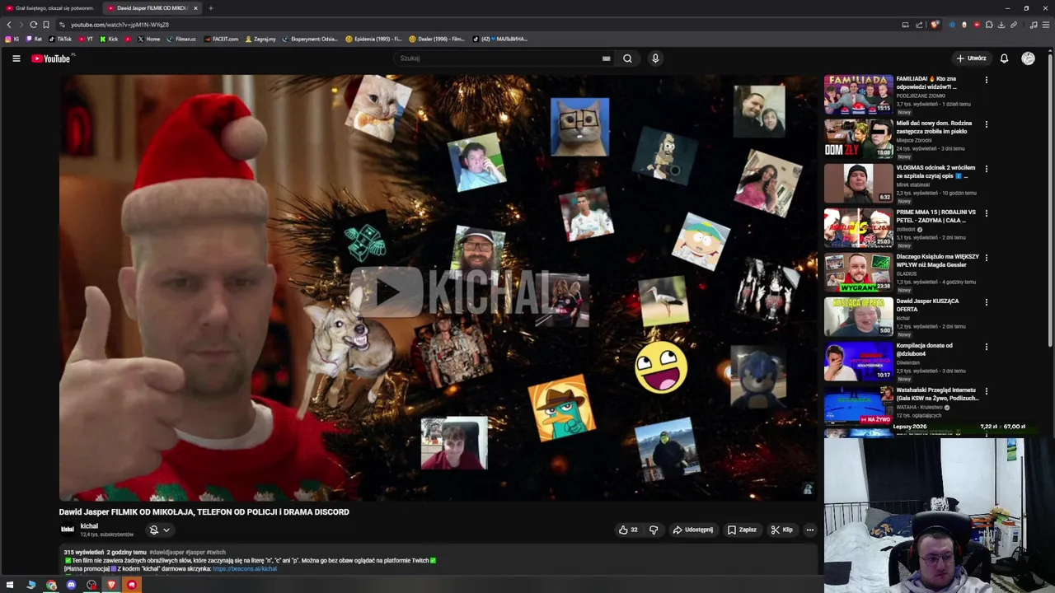Open Discord from the taskbar
The image size is (1055, 593).
71,585
